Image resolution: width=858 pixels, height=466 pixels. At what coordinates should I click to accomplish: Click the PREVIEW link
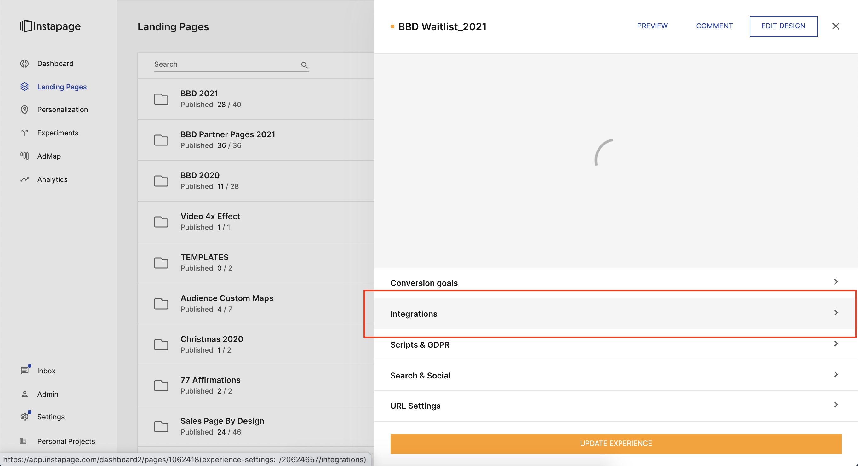[652, 26]
